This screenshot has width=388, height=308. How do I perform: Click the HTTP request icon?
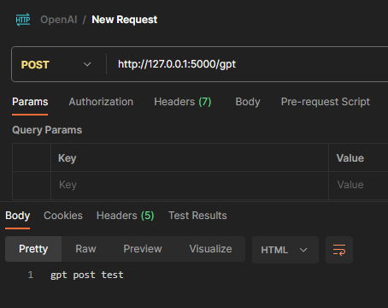(x=23, y=20)
